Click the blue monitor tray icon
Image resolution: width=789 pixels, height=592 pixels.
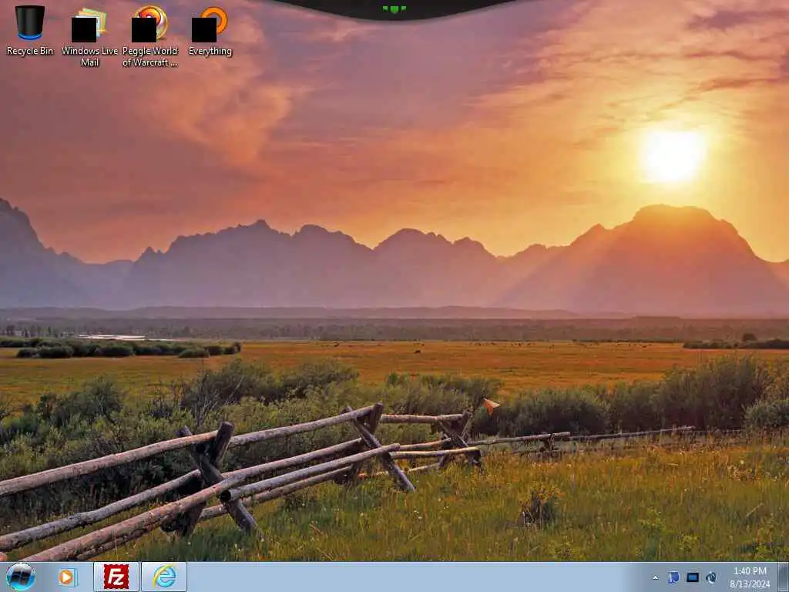point(693,577)
